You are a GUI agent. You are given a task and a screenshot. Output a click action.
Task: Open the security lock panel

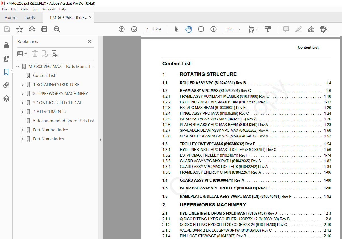pyautogui.click(x=6, y=45)
